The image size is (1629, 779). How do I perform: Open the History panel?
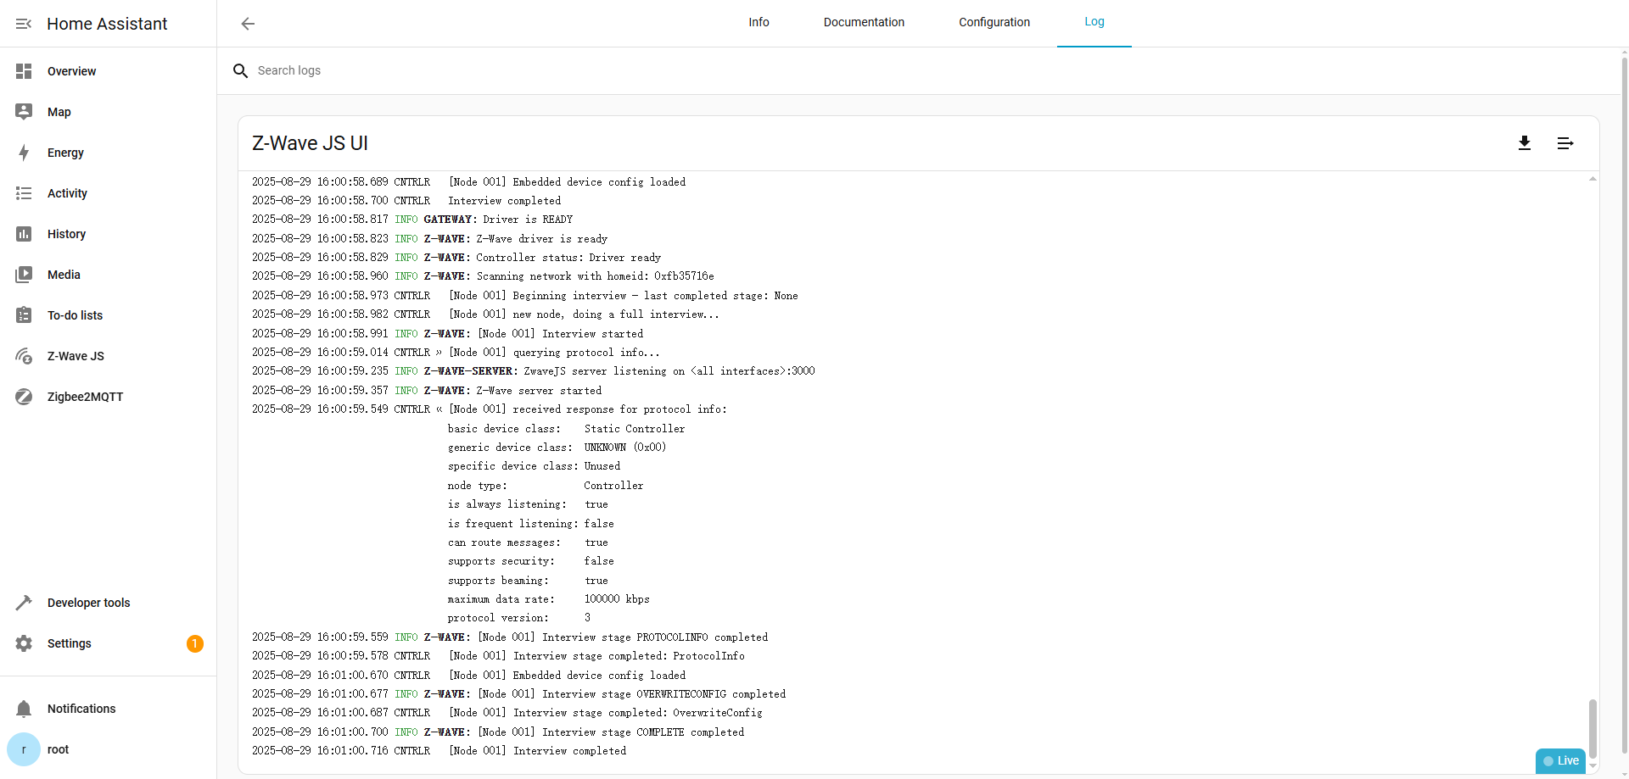[x=66, y=234]
